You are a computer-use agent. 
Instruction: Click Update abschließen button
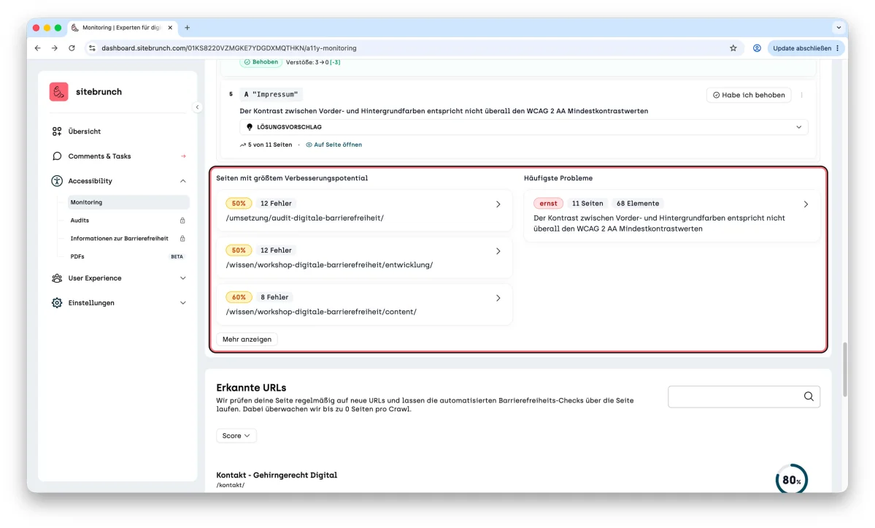(x=806, y=48)
